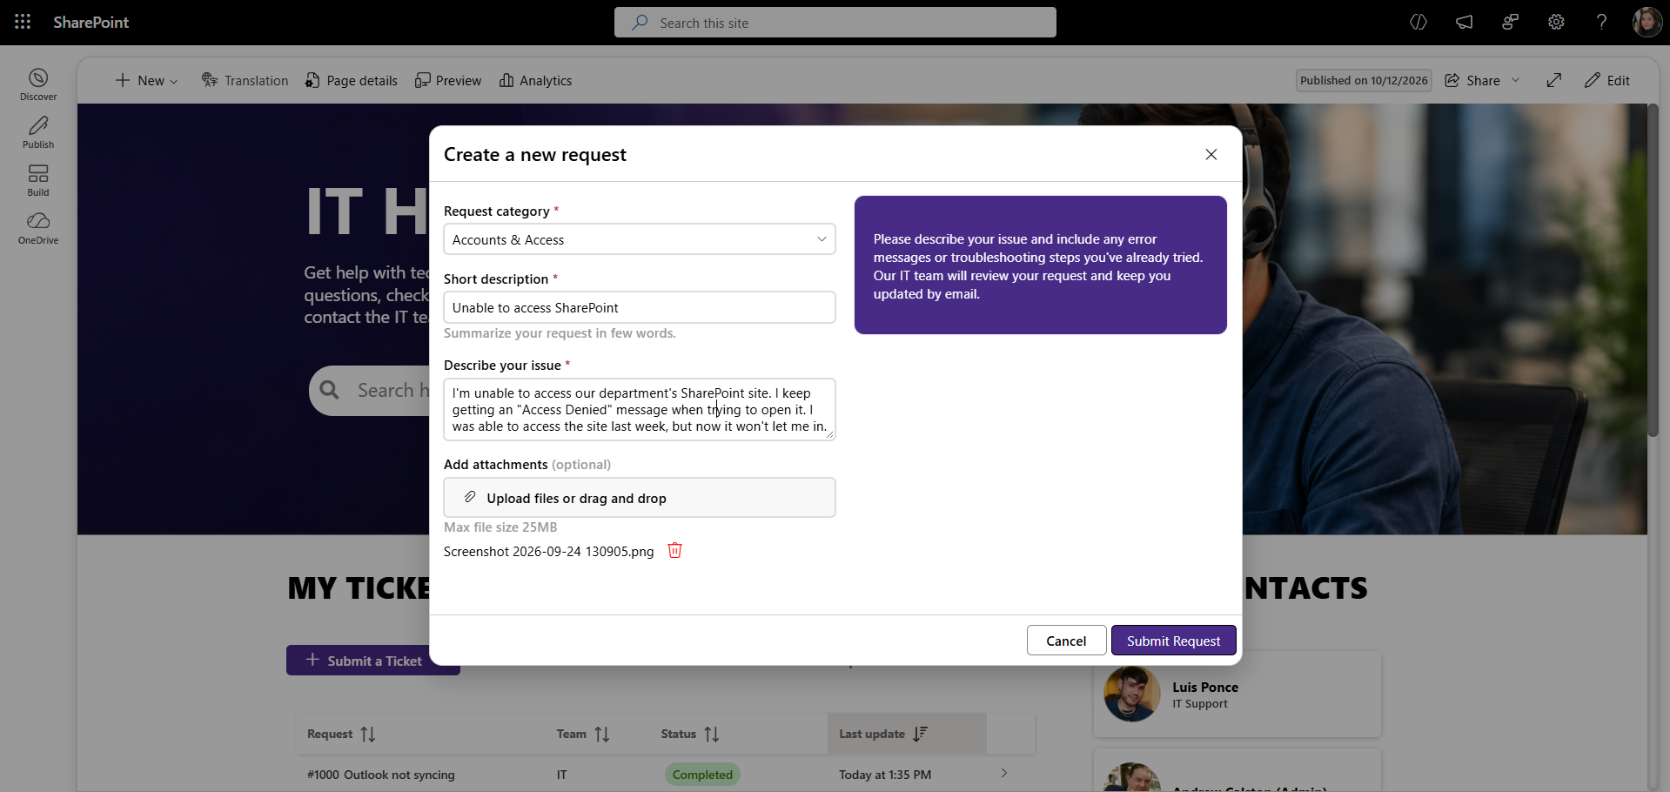
Task: Expand the New dropdown
Action: pyautogui.click(x=146, y=80)
